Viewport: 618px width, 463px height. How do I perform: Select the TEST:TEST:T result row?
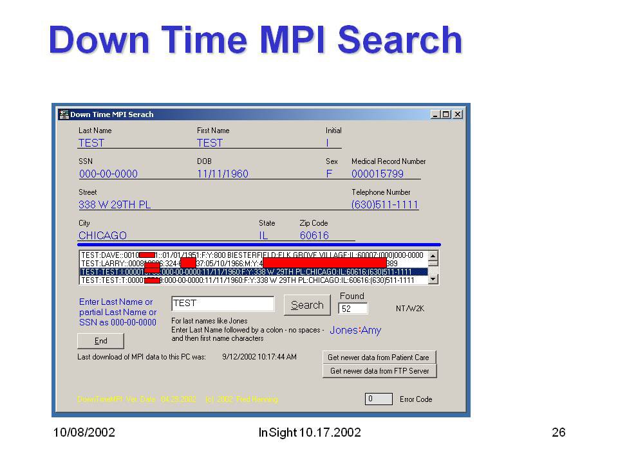[252, 280]
